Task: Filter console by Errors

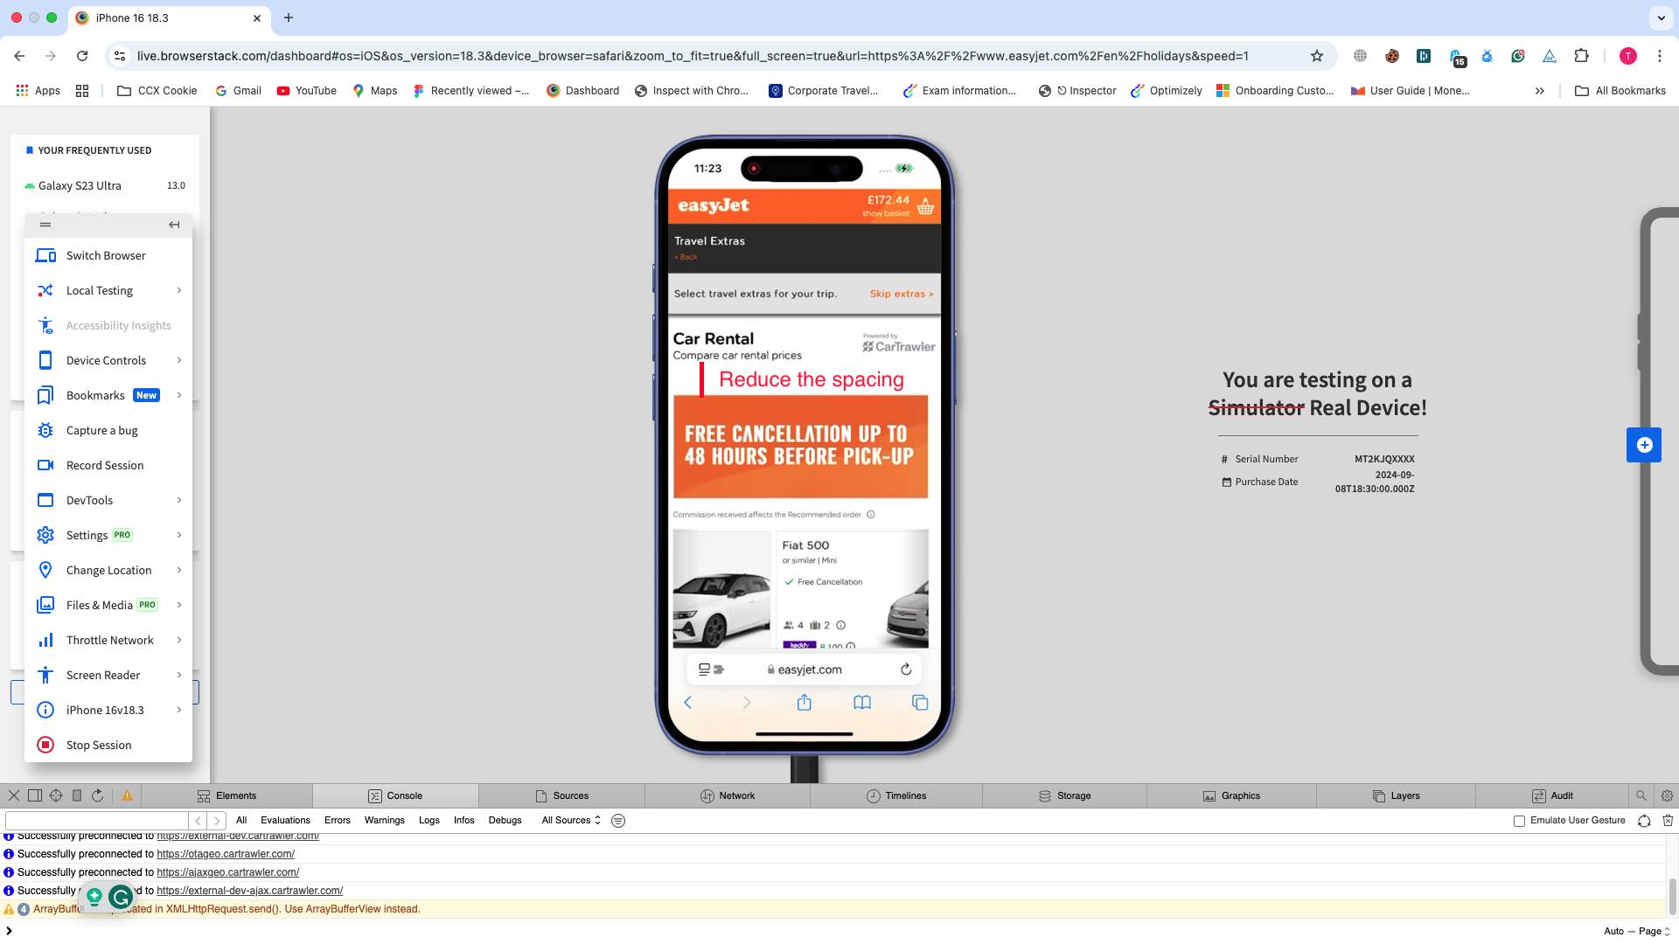Action: 337,821
